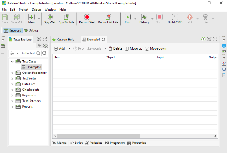Open the JIRA dropdown arrow
The image size is (227, 153).
pos(213,19)
